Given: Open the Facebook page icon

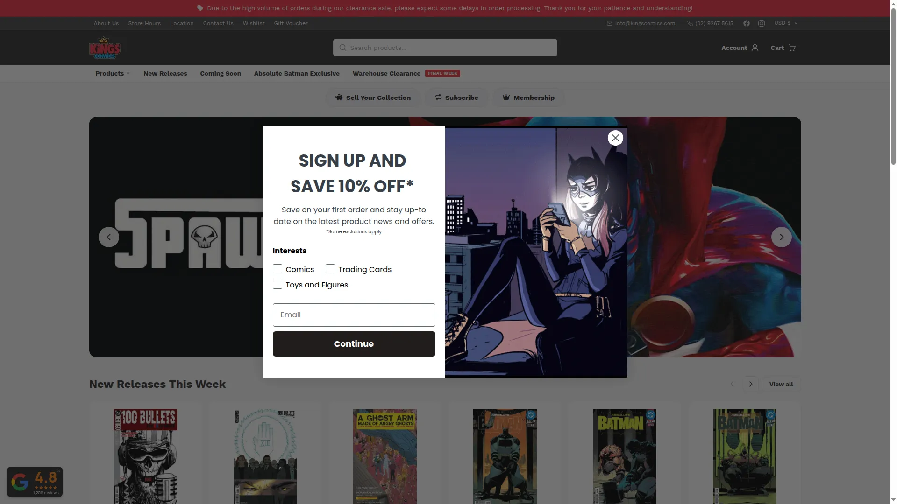Looking at the screenshot, I should coord(747,23).
